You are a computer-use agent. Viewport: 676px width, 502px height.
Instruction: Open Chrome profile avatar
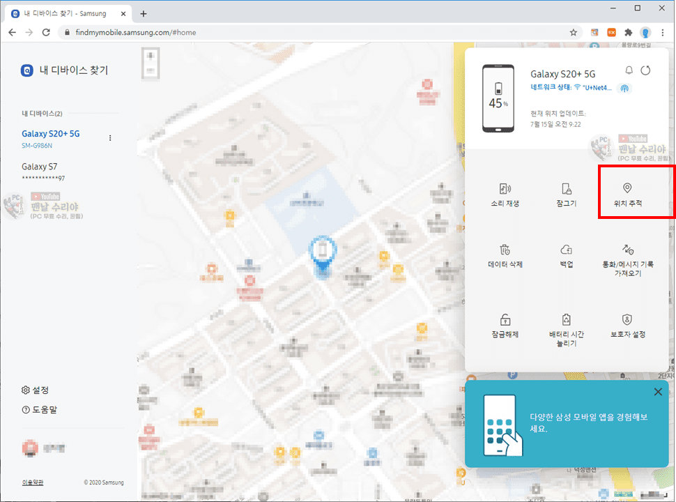(x=645, y=32)
